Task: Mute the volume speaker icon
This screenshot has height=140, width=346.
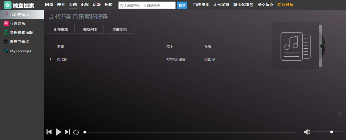Action: [307, 132]
